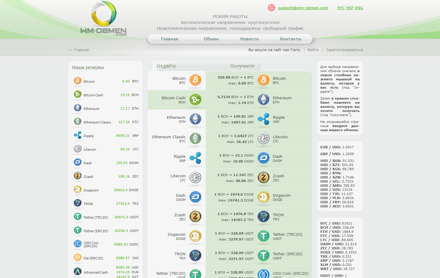Switch language to РУС
The height and width of the screenshot is (278, 440).
point(341,8)
